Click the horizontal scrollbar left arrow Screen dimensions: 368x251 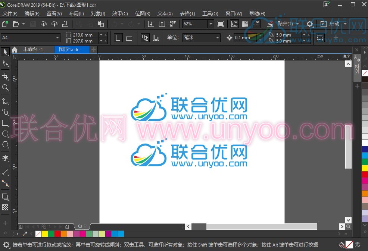(188, 227)
